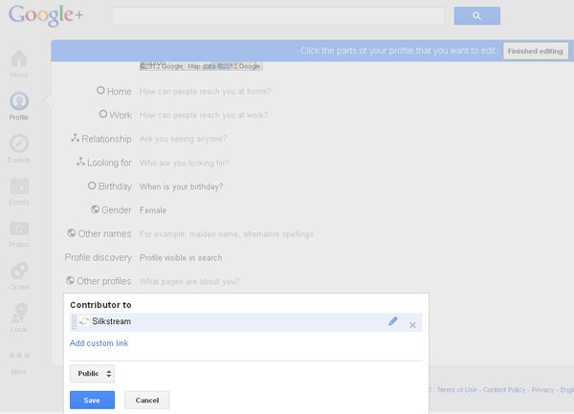
Task: Open the Content Policy link
Action: point(504,390)
